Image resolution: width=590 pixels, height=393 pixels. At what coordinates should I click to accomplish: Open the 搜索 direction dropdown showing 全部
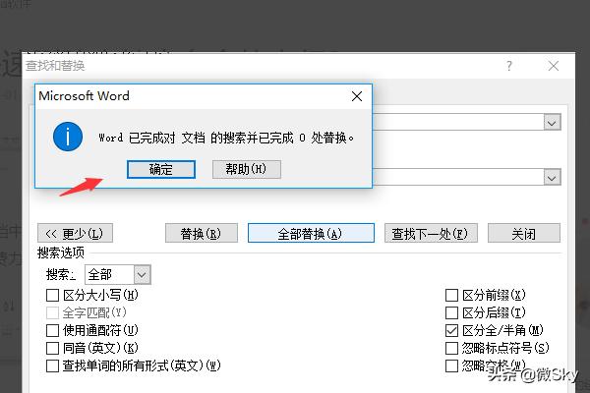pyautogui.click(x=142, y=274)
